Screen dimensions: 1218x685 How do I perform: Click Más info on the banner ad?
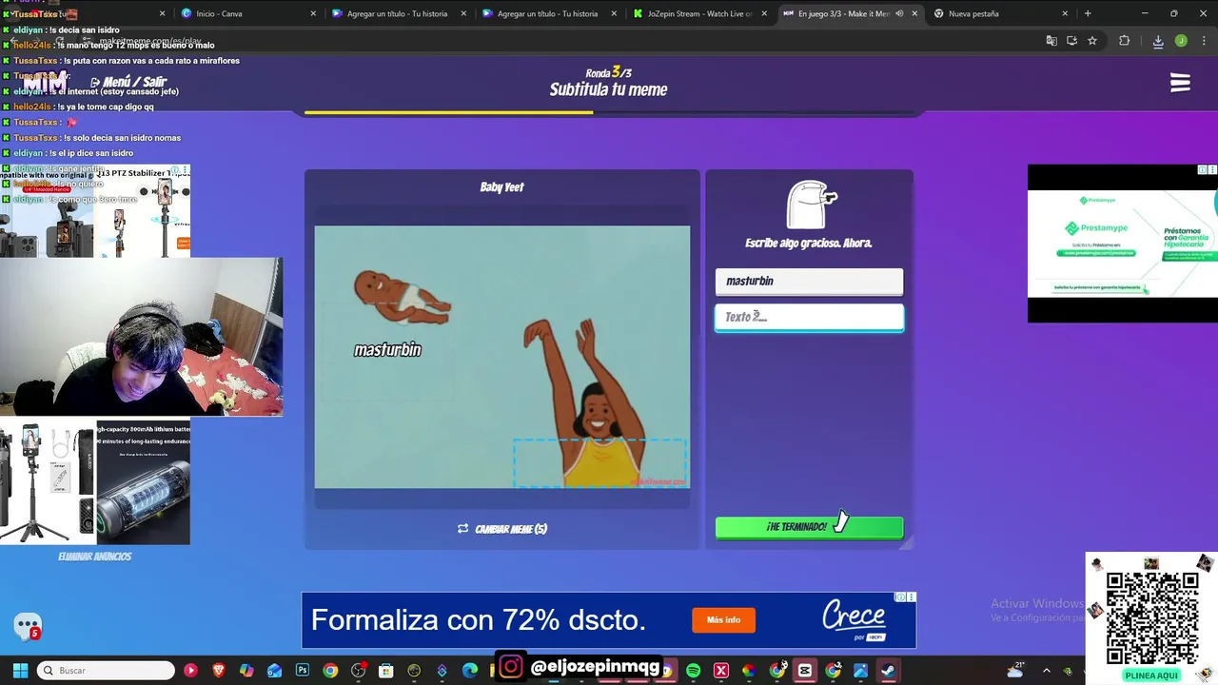click(x=723, y=620)
